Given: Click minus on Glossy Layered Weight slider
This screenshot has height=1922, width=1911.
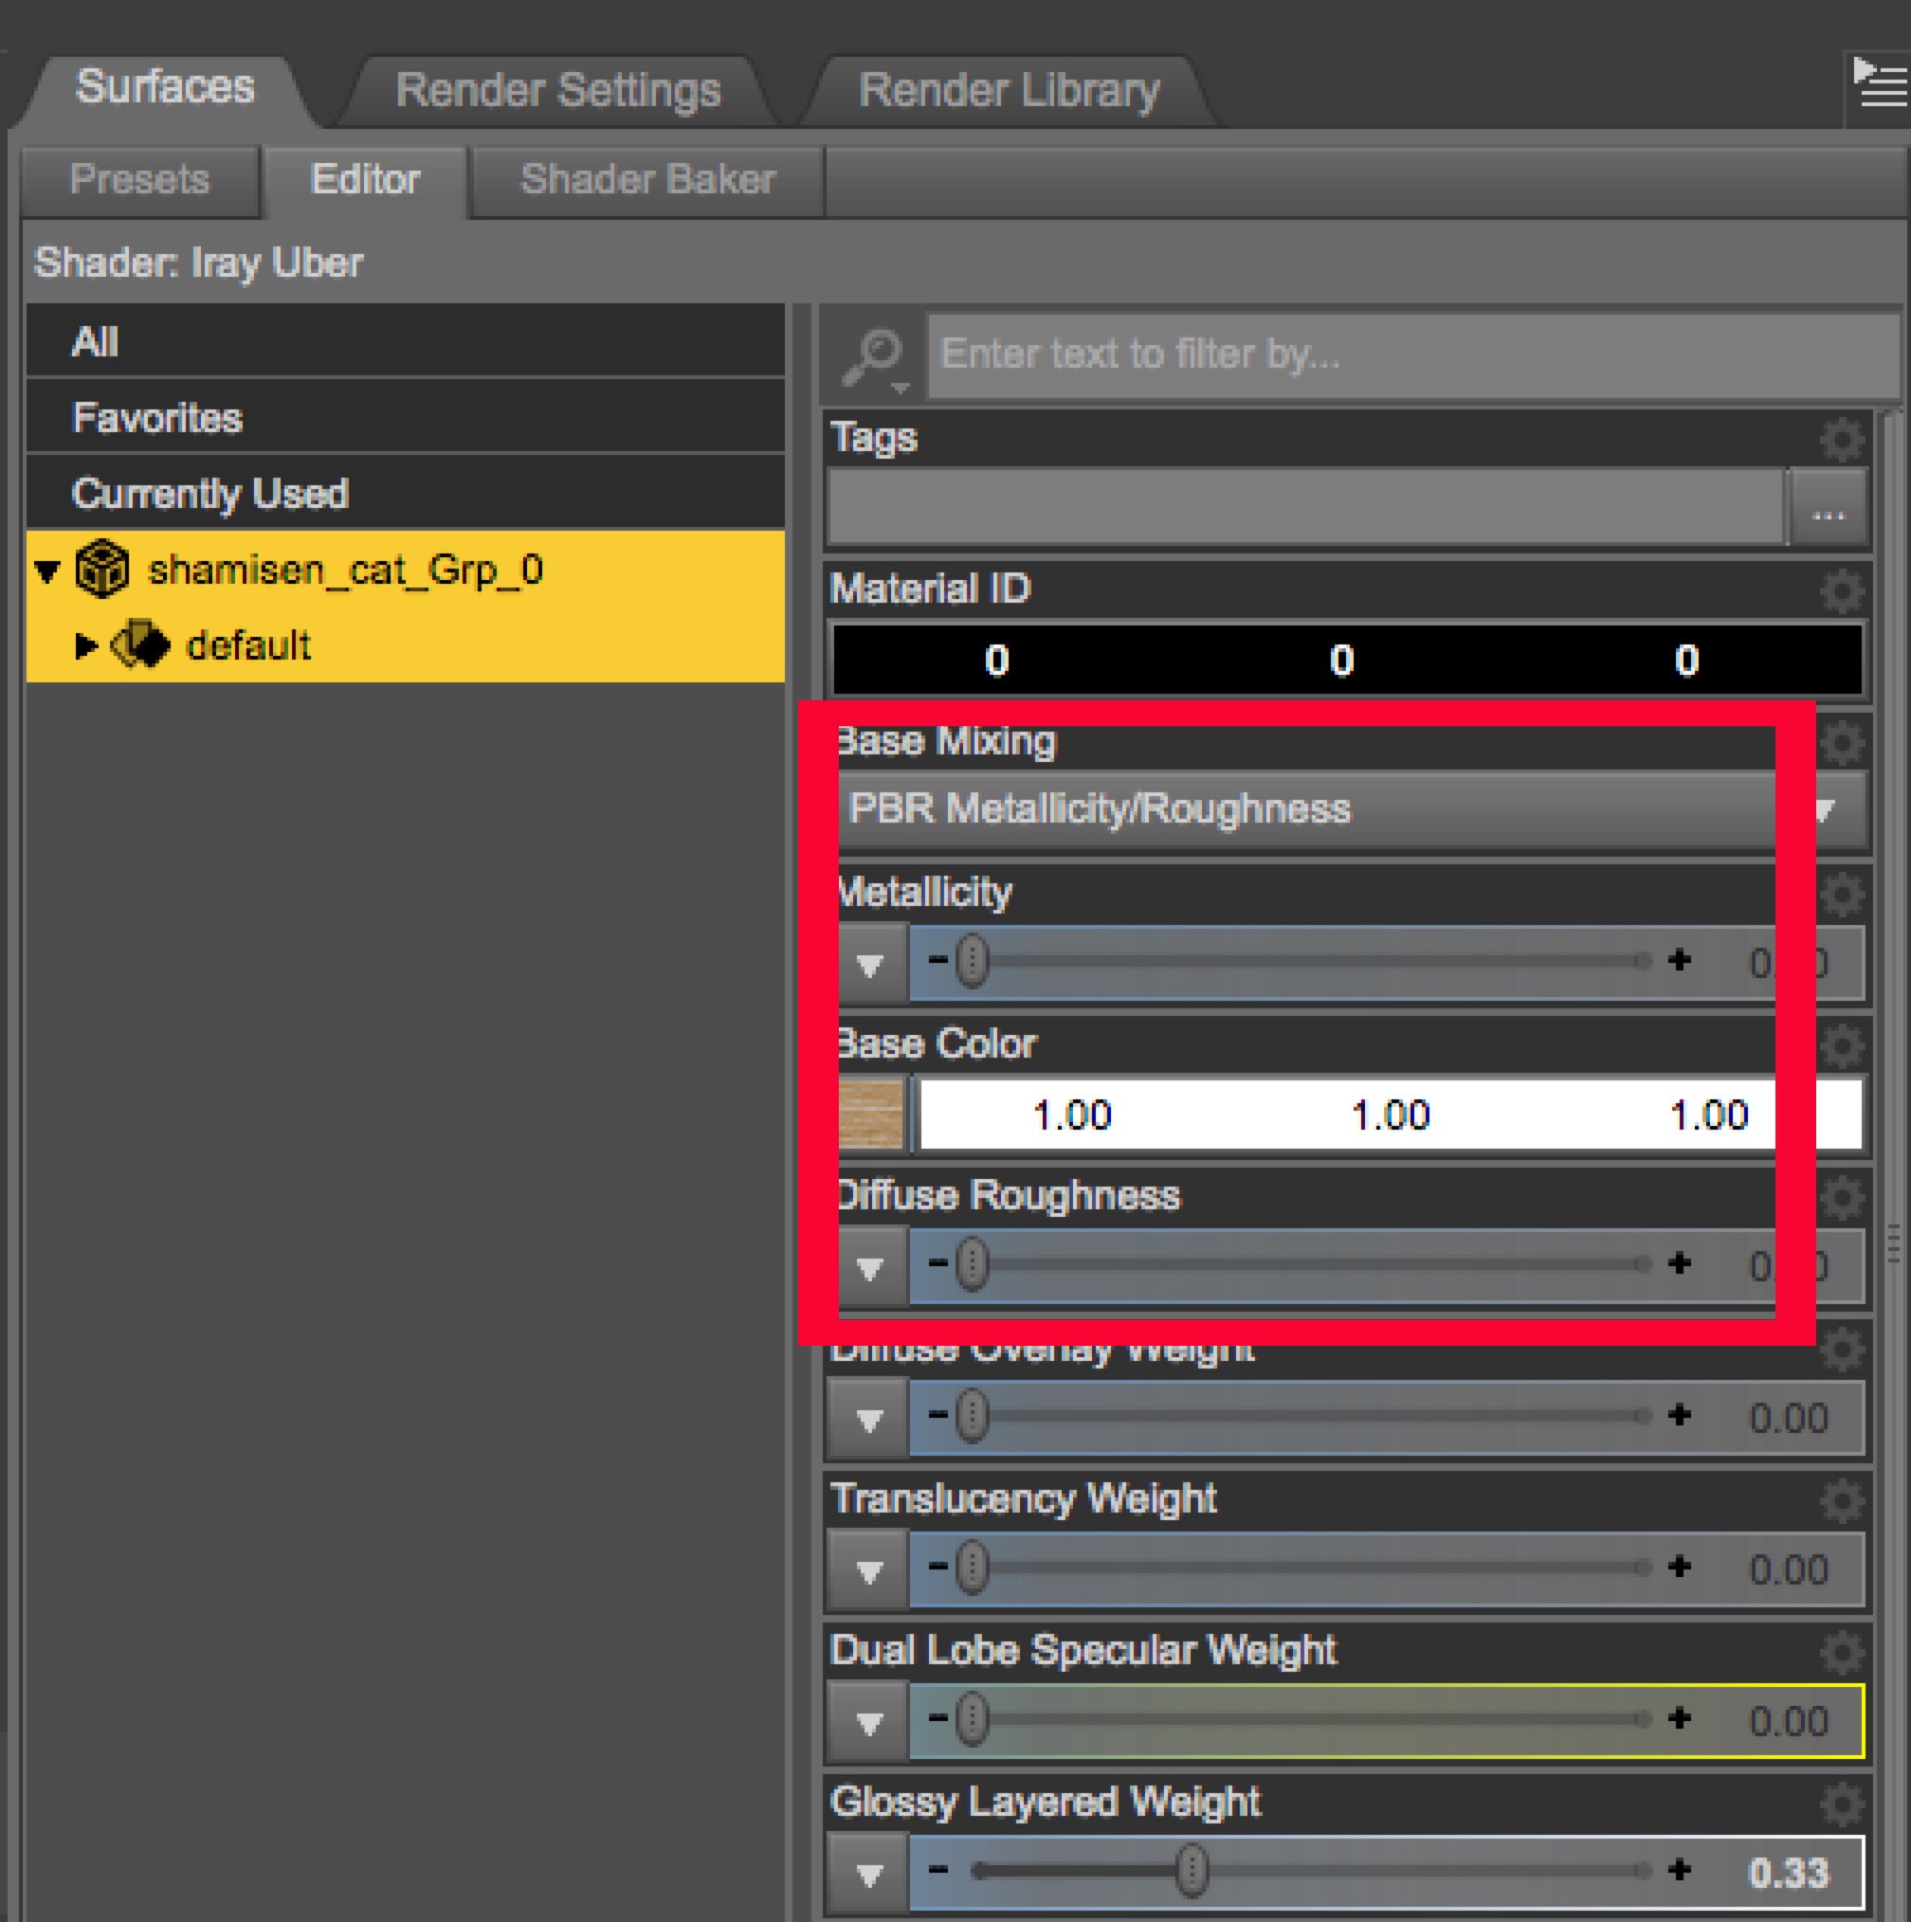Looking at the screenshot, I should [x=937, y=1869].
